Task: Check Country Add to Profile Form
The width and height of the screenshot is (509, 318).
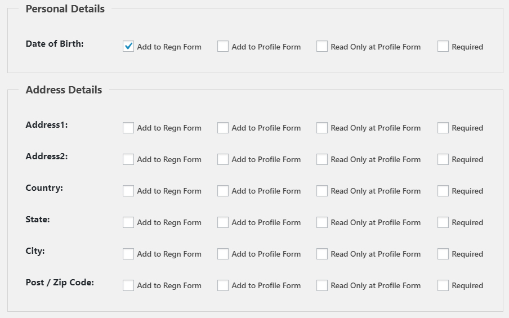Action: 223,191
